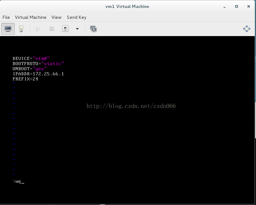
Task: Open the File menu
Action: point(6,17)
